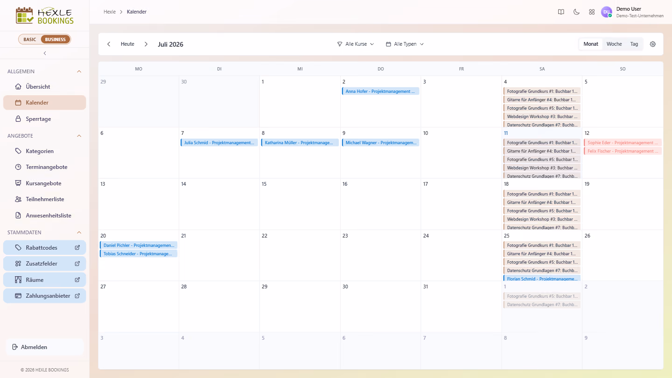Open Sperrtage in sidebar

click(45, 119)
